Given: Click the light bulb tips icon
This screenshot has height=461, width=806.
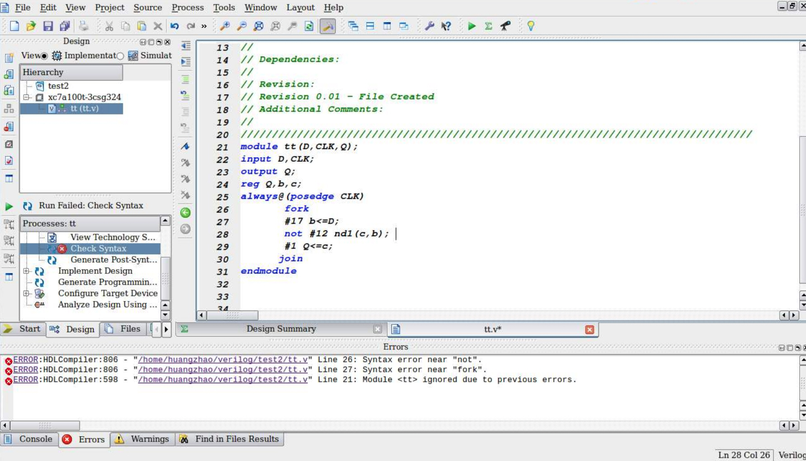Looking at the screenshot, I should 531,26.
